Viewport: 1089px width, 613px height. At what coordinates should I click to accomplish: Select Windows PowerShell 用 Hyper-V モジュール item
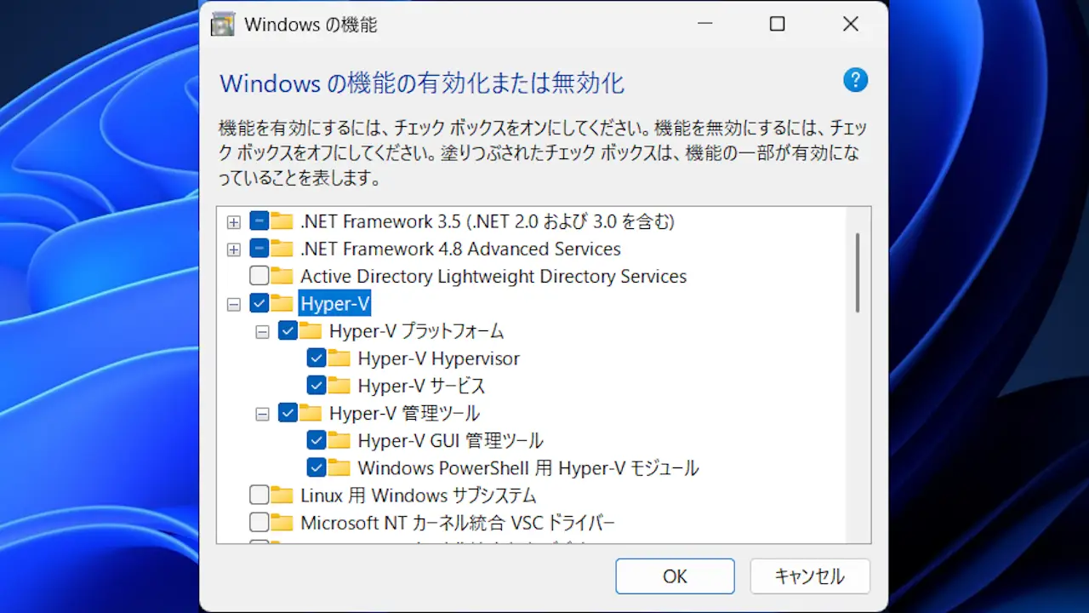(528, 467)
